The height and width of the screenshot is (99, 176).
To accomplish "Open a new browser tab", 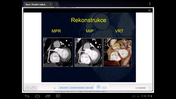I will coord(56,4).
